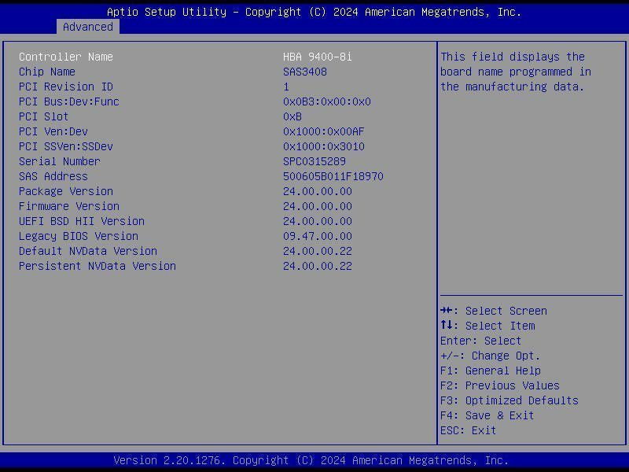
Task: Select the PCI Bus:Dev:Func entry
Action: (69, 101)
